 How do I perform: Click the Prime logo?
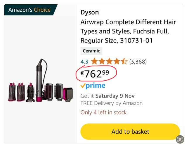coord(93,86)
